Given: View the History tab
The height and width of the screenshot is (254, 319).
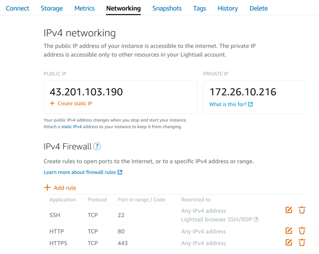Looking at the screenshot, I should [228, 8].
